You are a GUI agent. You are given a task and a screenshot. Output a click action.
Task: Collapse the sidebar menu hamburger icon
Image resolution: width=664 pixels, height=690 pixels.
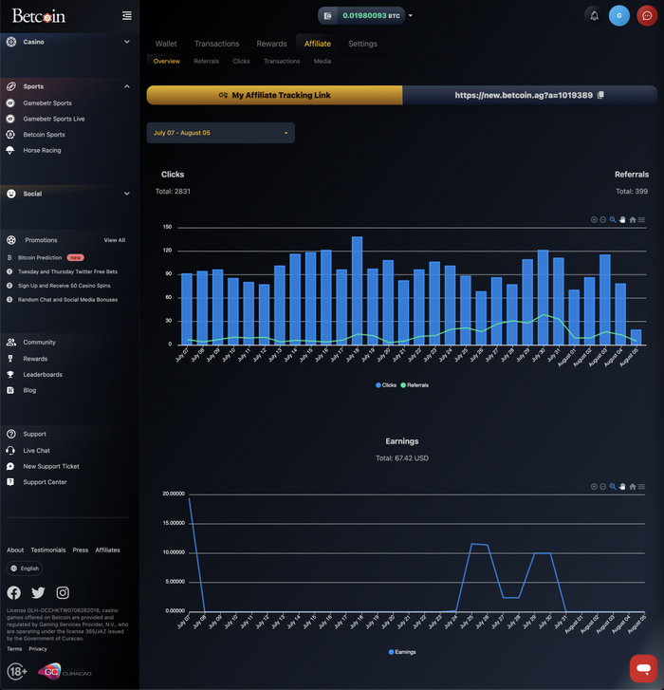127,16
